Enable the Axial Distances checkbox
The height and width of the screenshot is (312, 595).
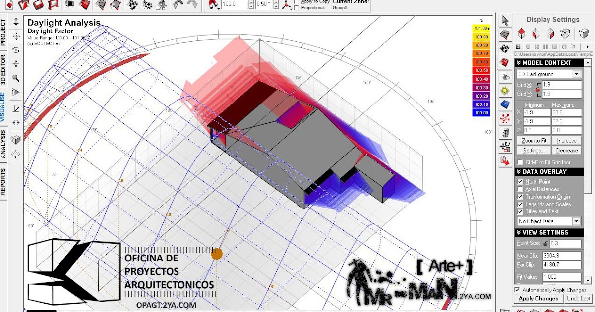(x=520, y=188)
